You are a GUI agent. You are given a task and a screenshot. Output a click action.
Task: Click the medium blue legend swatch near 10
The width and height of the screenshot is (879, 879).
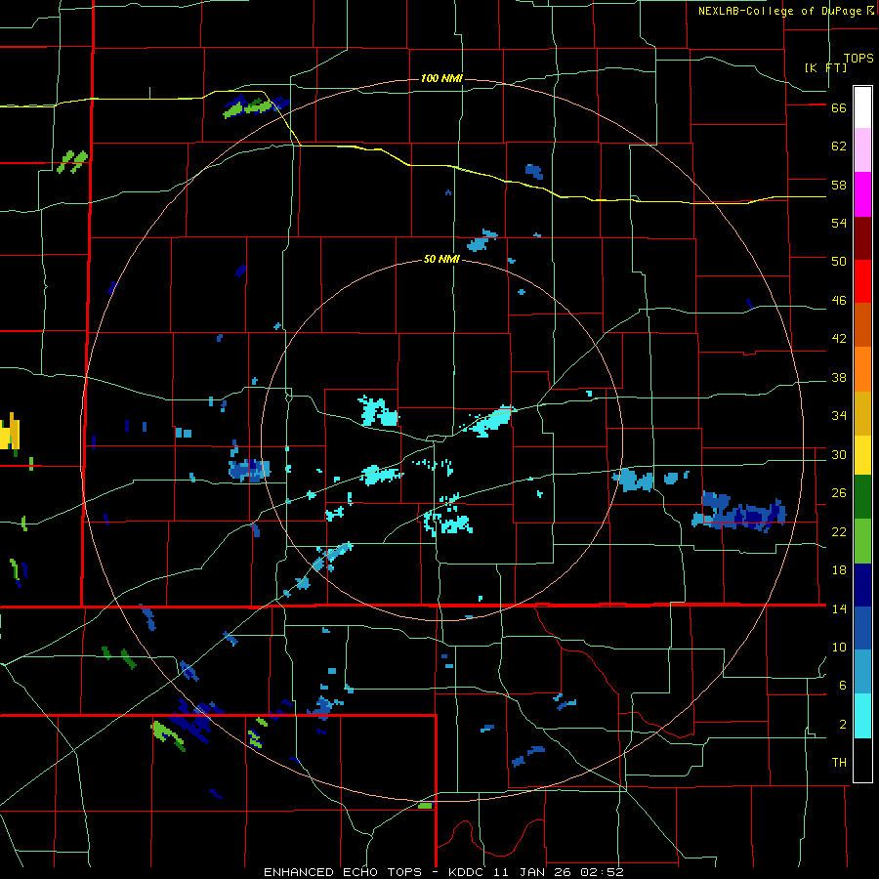[862, 628]
